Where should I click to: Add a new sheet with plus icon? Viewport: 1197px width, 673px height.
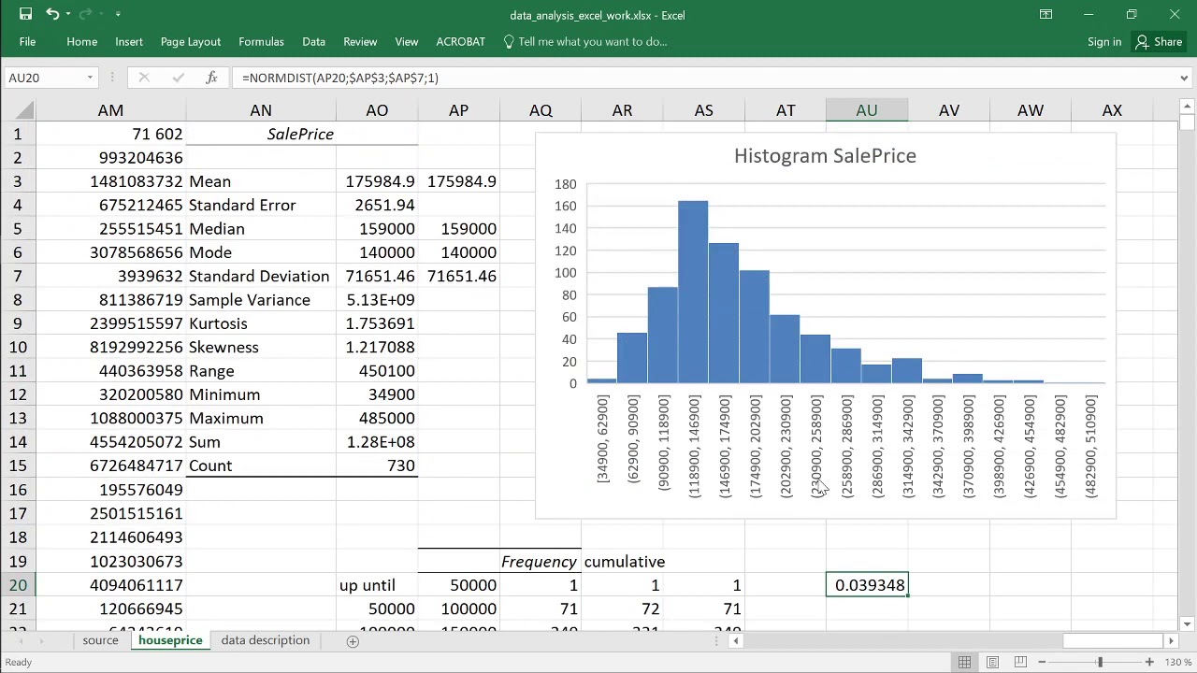(x=353, y=641)
